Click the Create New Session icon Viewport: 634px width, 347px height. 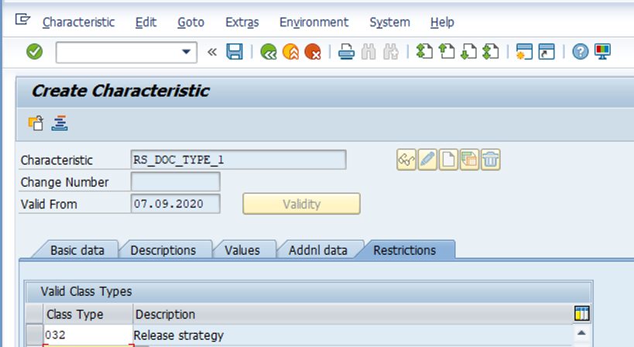(x=524, y=52)
